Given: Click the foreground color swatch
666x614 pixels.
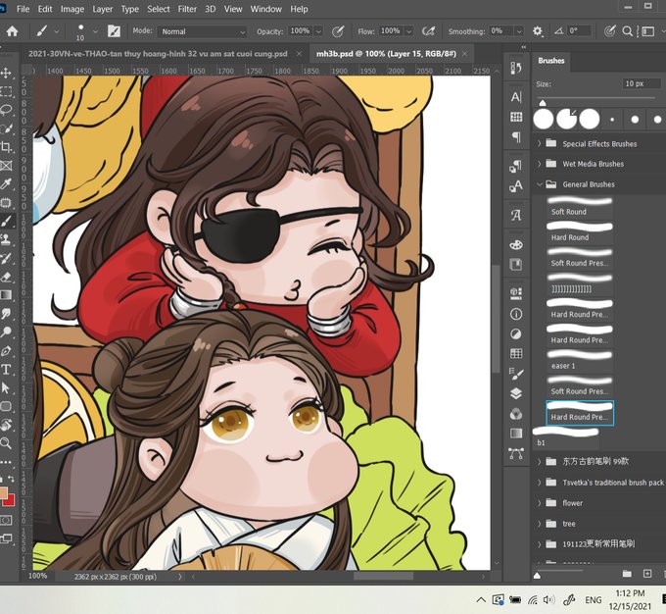Looking at the screenshot, I should [x=3, y=492].
